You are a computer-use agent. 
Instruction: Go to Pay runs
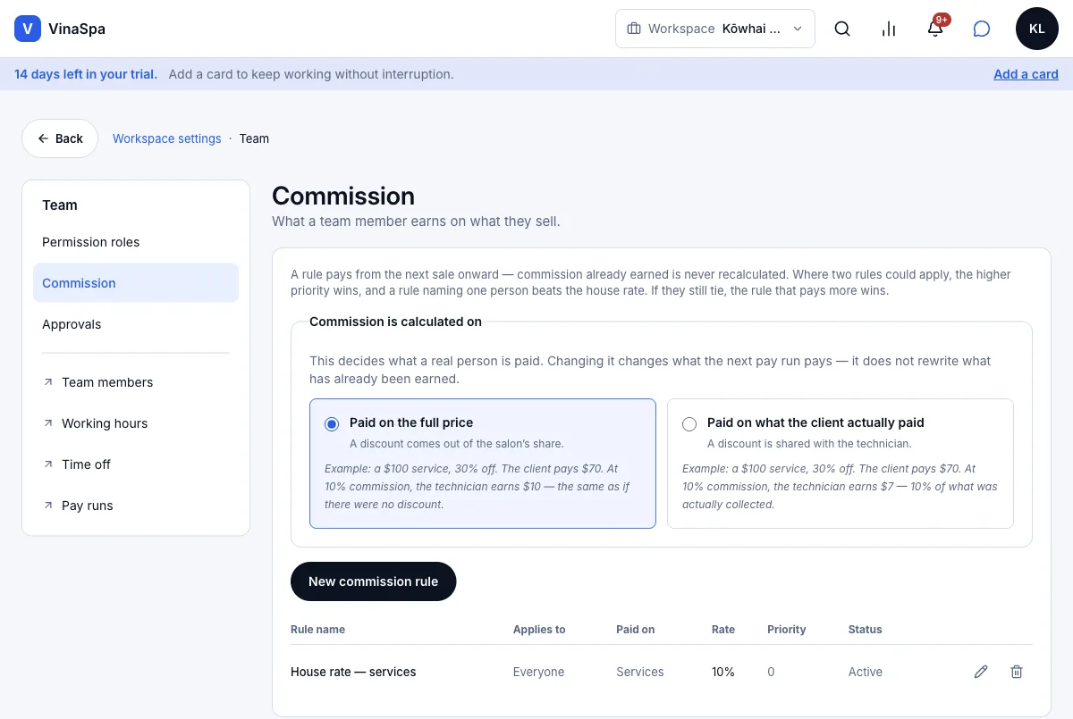click(136, 506)
